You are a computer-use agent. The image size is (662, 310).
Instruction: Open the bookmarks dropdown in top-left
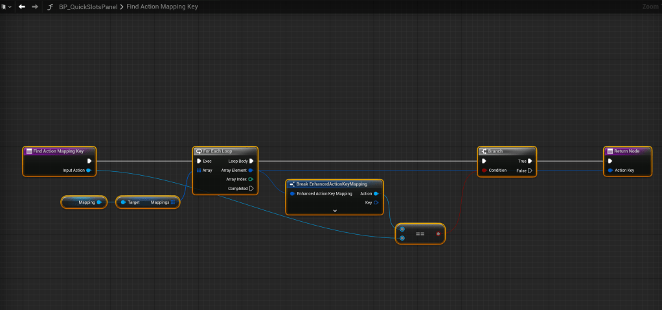pos(6,6)
